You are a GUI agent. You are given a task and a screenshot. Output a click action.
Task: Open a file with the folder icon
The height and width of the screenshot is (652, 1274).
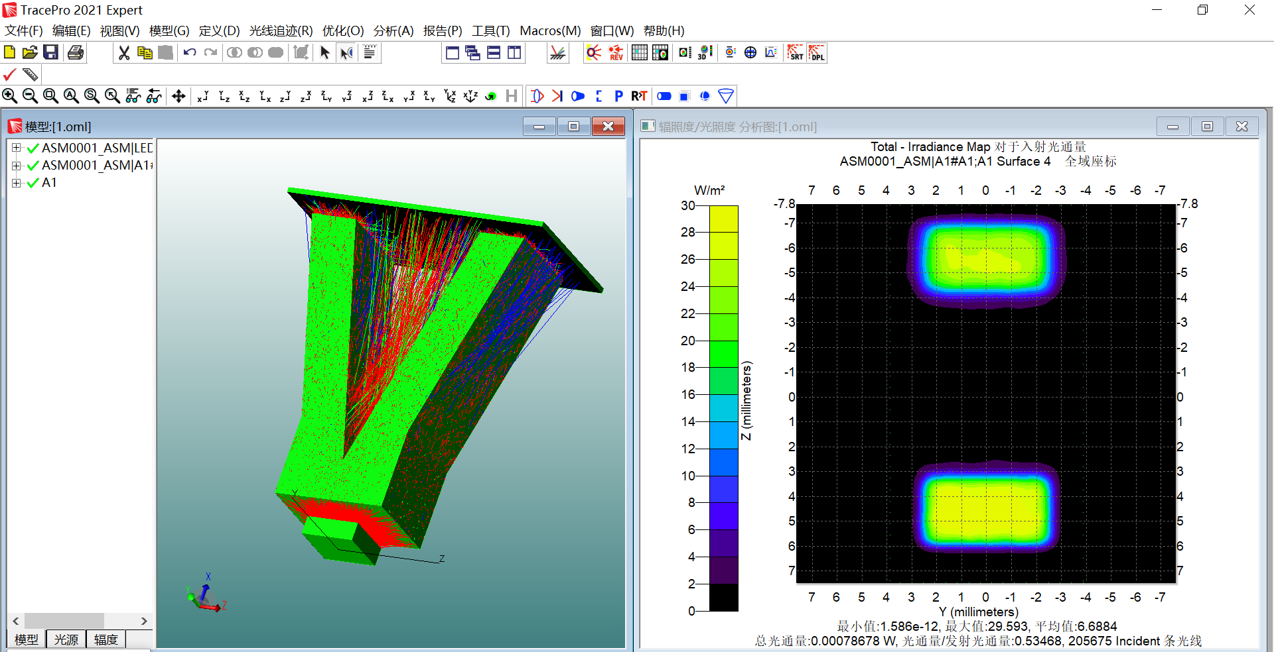(x=30, y=52)
